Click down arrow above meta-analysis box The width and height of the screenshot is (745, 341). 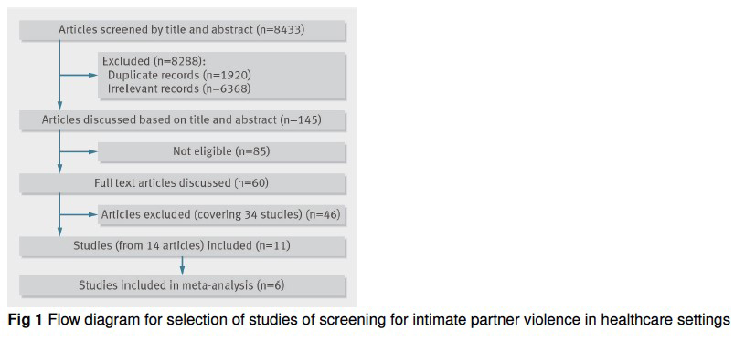[182, 266]
